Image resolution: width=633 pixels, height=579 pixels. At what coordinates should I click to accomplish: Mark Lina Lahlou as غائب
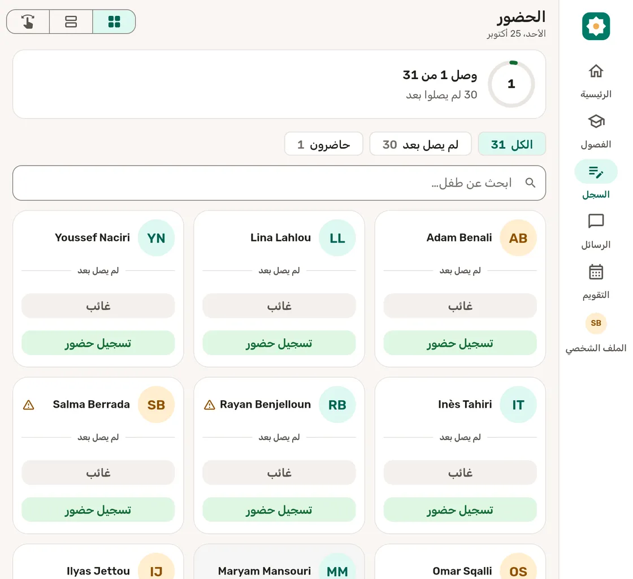click(279, 306)
